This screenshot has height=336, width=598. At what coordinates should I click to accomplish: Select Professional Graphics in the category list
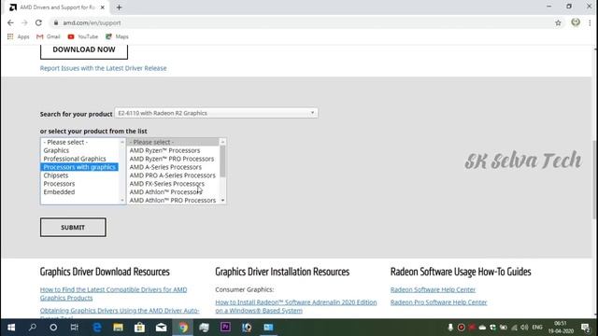coord(75,159)
